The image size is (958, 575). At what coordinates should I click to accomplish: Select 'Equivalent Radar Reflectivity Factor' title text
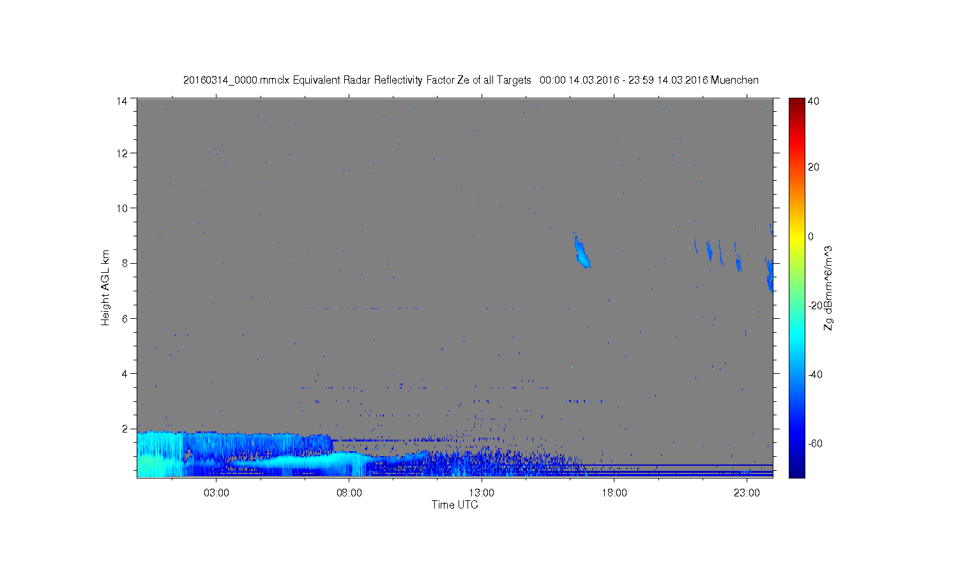374,80
